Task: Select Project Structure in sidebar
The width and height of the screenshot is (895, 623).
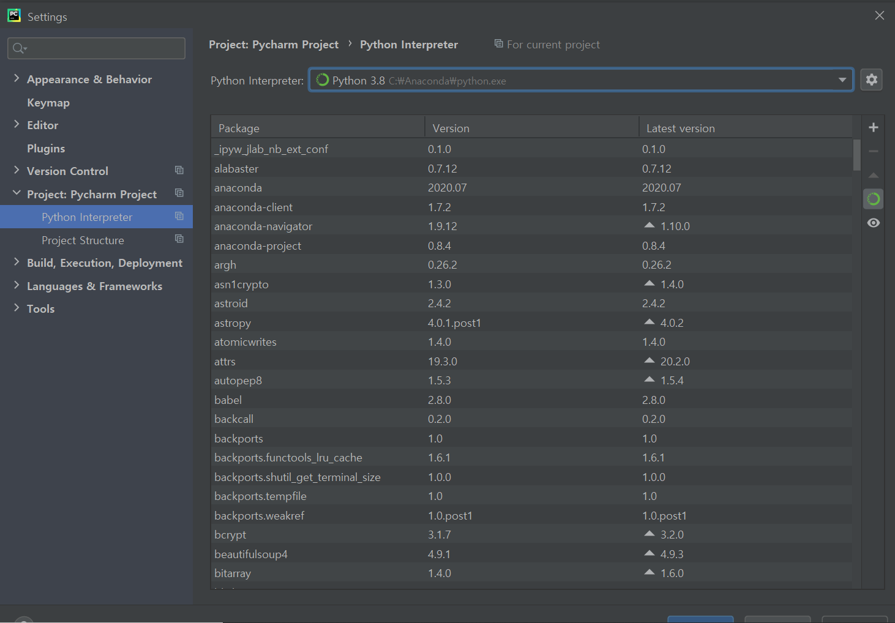Action: pyautogui.click(x=96, y=240)
